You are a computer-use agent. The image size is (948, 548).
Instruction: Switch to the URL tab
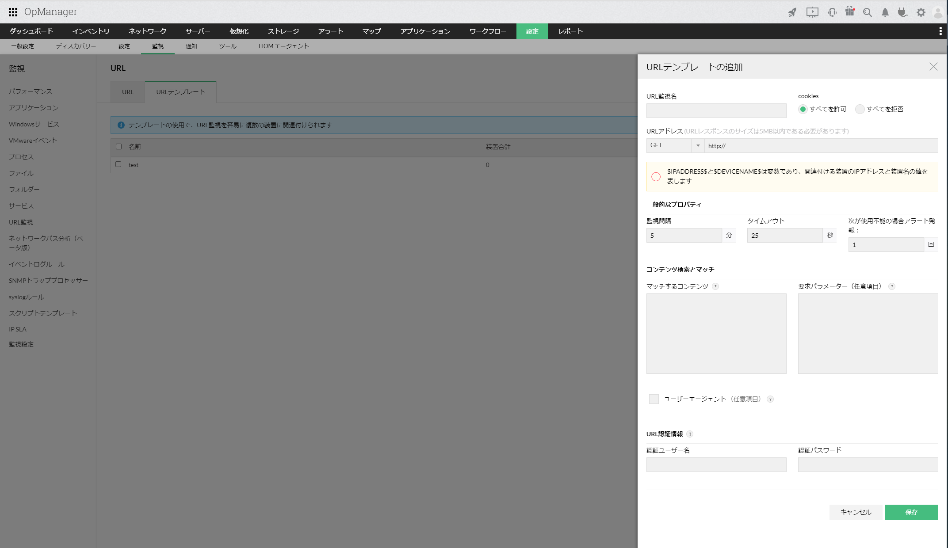click(x=127, y=92)
